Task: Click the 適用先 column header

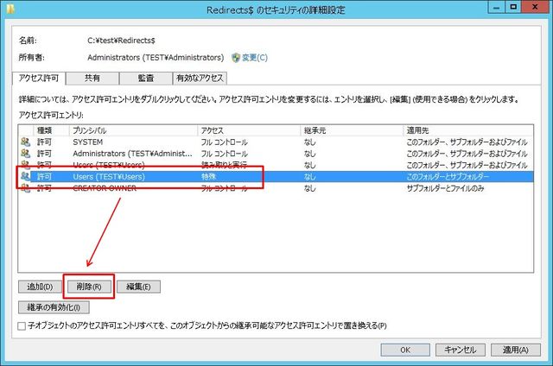Action: pyautogui.click(x=467, y=130)
